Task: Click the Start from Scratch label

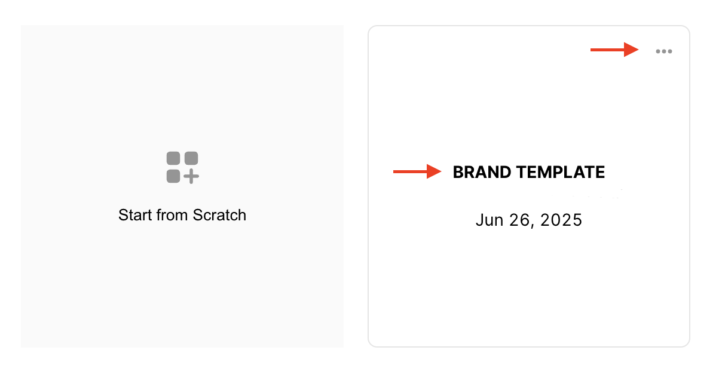Action: pyautogui.click(x=182, y=215)
